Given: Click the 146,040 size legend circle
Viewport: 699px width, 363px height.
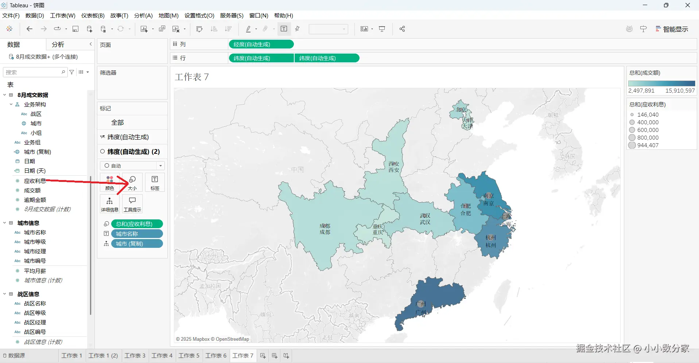Looking at the screenshot, I should pyautogui.click(x=632, y=115).
